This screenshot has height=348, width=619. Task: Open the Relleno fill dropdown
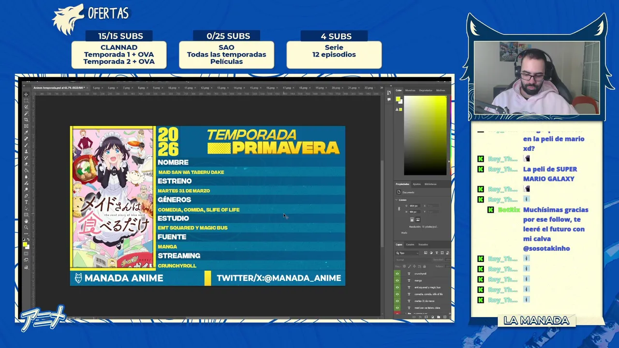tap(448, 266)
